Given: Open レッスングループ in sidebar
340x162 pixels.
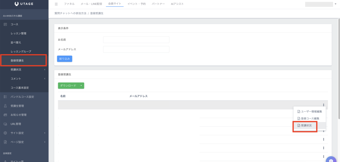Looking at the screenshot, I should 21,52.
